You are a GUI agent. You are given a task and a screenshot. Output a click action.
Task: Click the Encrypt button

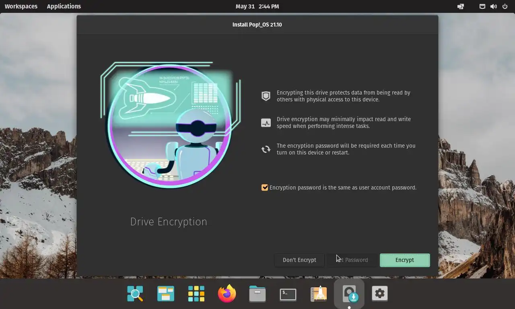[405, 260]
